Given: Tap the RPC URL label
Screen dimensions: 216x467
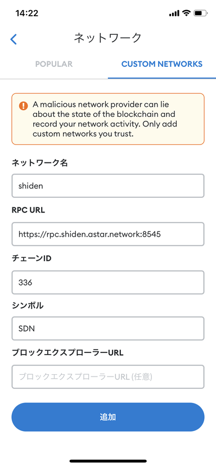Looking at the screenshot, I should (28, 210).
